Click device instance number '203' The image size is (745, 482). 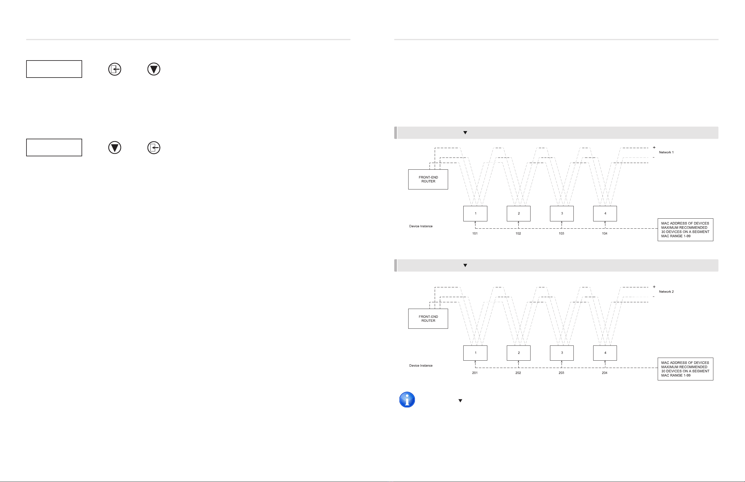[x=561, y=373]
